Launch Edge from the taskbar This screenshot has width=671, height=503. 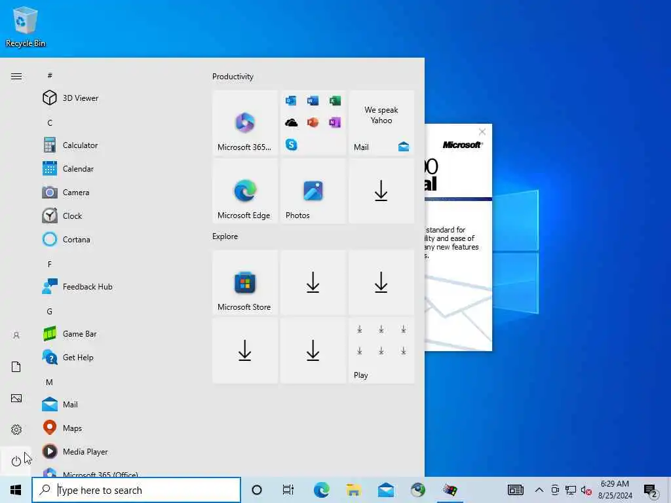coord(321,490)
